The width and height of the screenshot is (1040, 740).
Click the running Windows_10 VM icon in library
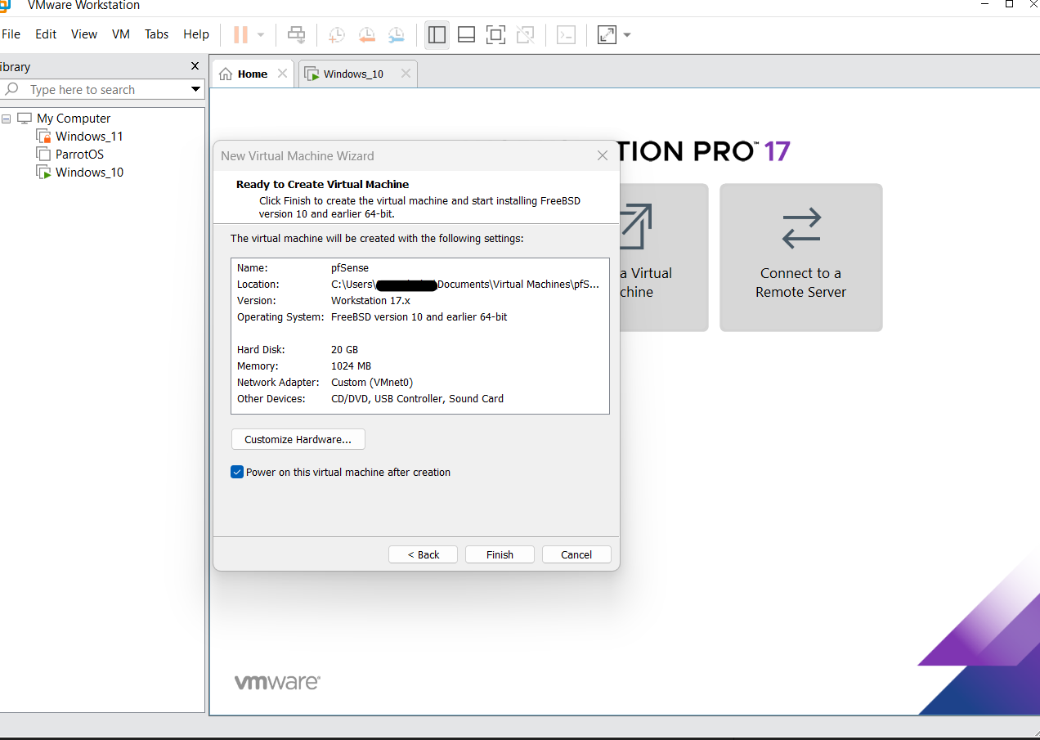click(43, 173)
